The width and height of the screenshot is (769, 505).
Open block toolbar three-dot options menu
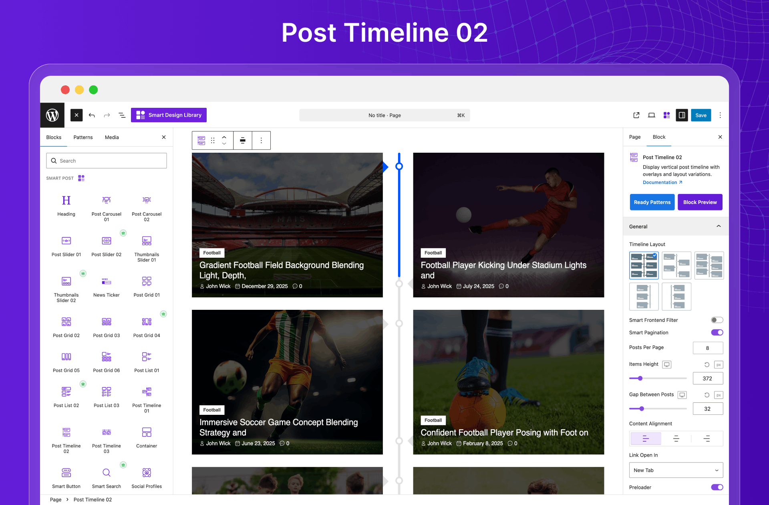point(261,140)
